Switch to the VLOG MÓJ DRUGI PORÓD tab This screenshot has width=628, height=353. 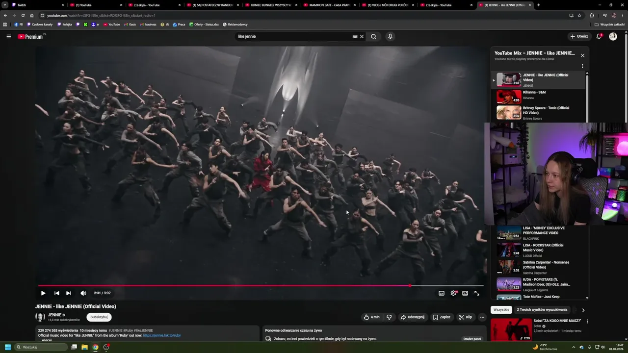pos(388,5)
